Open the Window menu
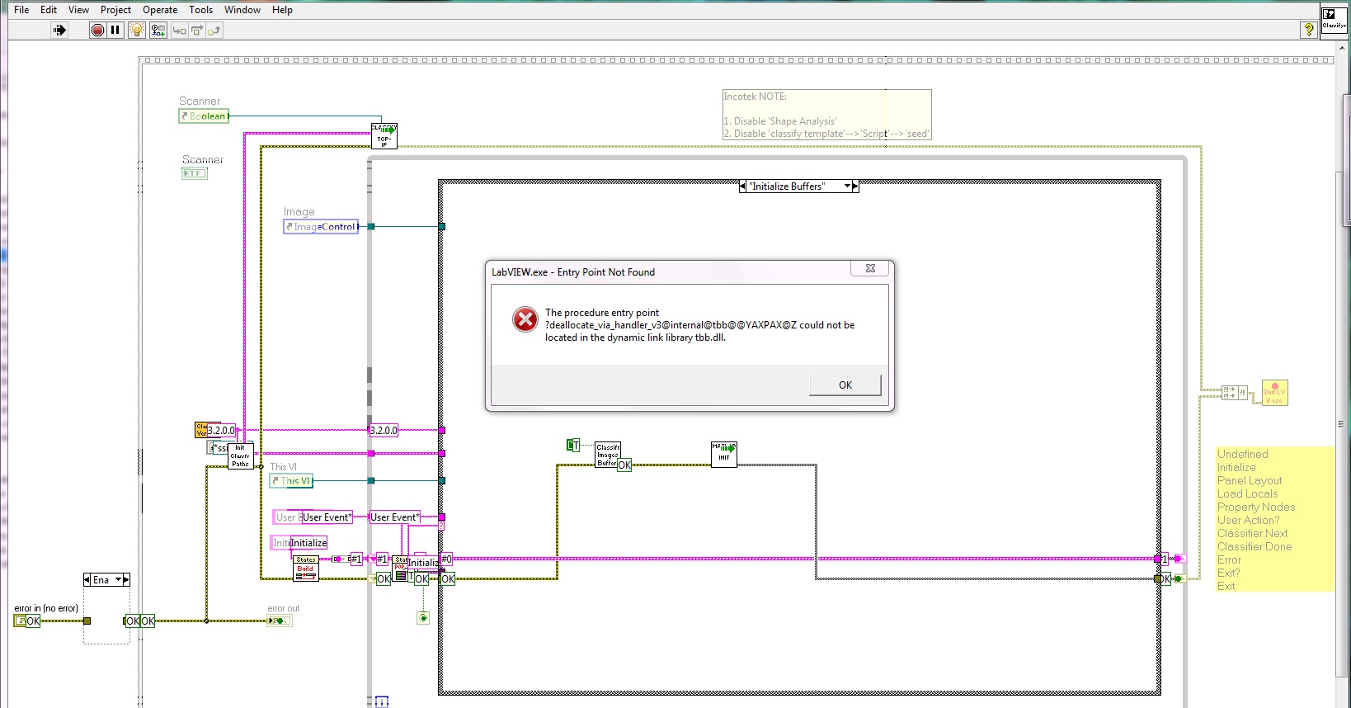Viewport: 1351px width, 708px height. pos(242,10)
